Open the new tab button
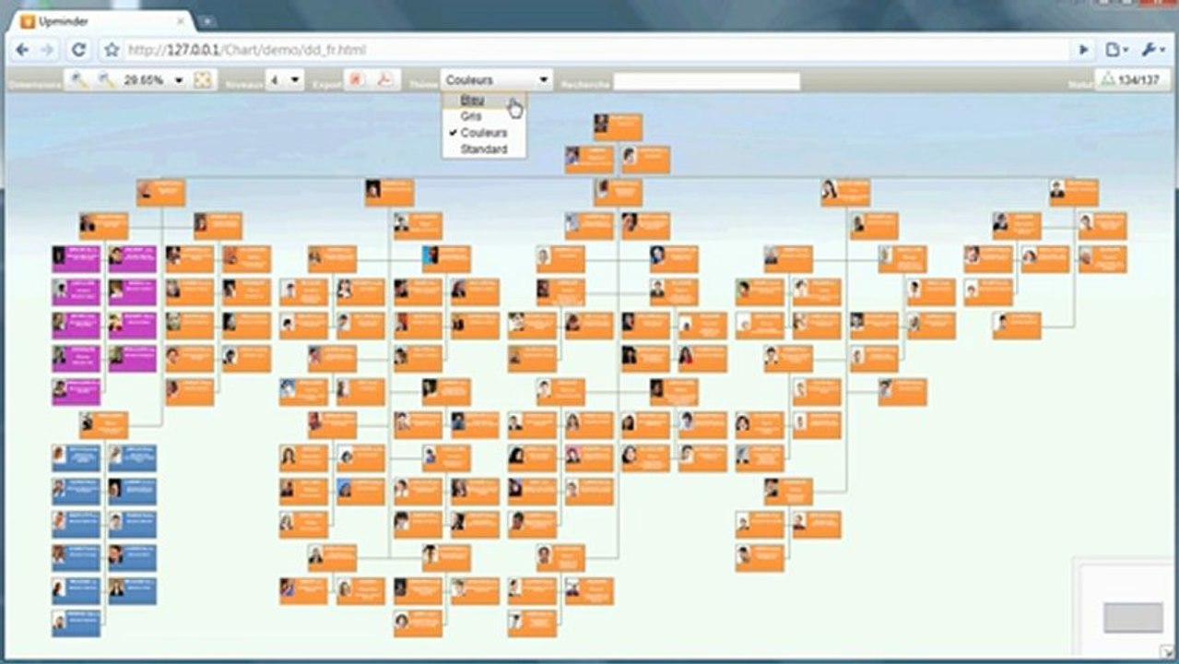Image resolution: width=1179 pixels, height=664 pixels. point(207,20)
